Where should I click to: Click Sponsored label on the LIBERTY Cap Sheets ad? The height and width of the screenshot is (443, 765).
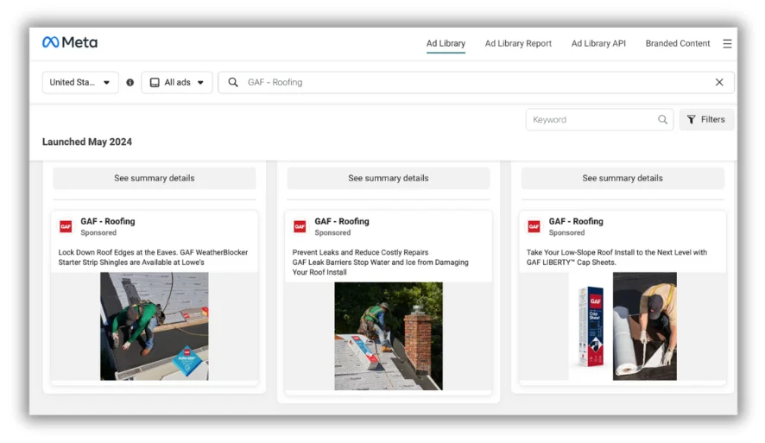(x=567, y=232)
